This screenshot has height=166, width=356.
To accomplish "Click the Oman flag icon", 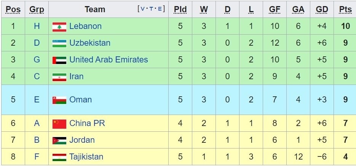I will (59, 100).
